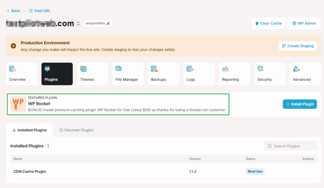Click the Must Use status badge
This screenshot has width=324, height=188.
point(255,171)
